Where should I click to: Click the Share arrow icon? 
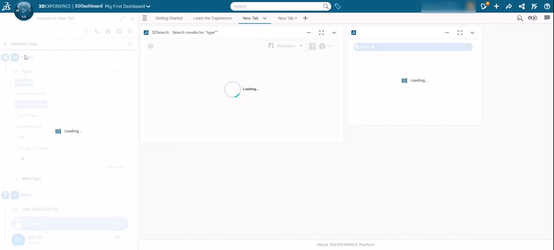tap(509, 6)
